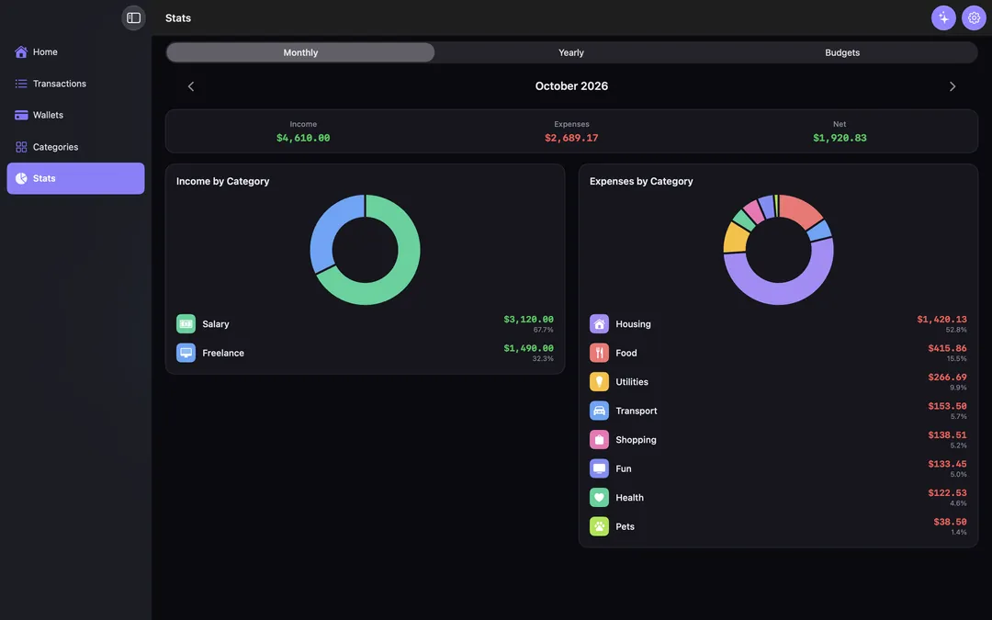Click the Utilities amount $266.69
This screenshot has height=620, width=992.
point(947,378)
